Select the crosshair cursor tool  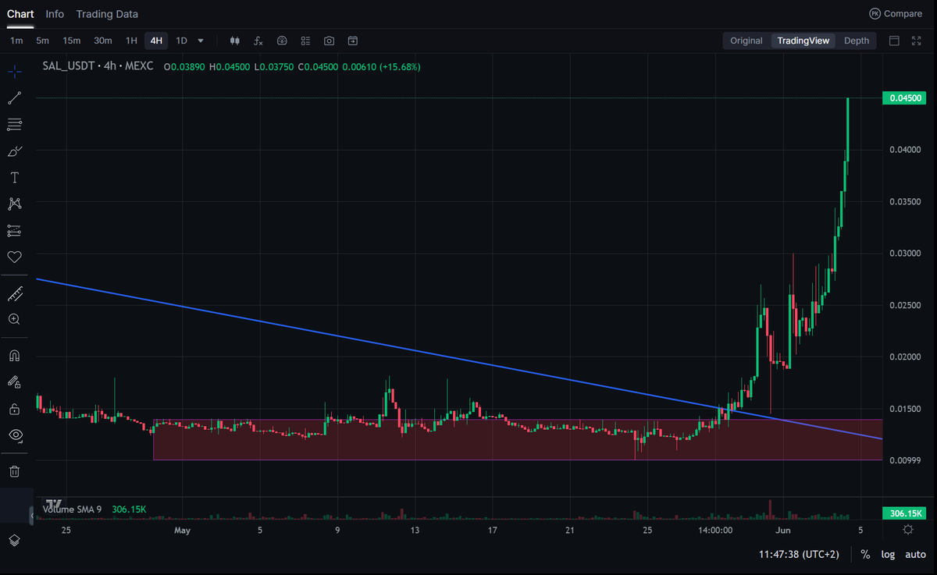(14, 72)
